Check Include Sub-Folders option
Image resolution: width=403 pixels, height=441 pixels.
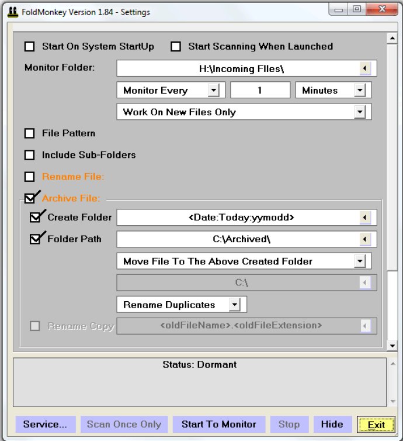(x=29, y=155)
